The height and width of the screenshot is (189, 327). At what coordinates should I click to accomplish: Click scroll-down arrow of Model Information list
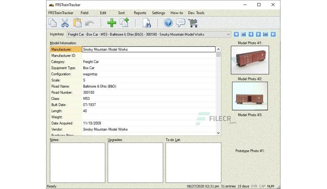(218, 133)
